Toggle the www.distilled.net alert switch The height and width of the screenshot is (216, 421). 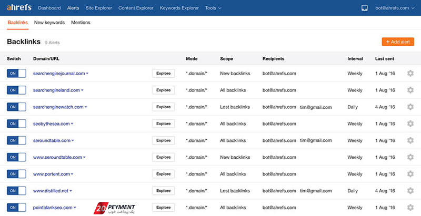tap(16, 191)
